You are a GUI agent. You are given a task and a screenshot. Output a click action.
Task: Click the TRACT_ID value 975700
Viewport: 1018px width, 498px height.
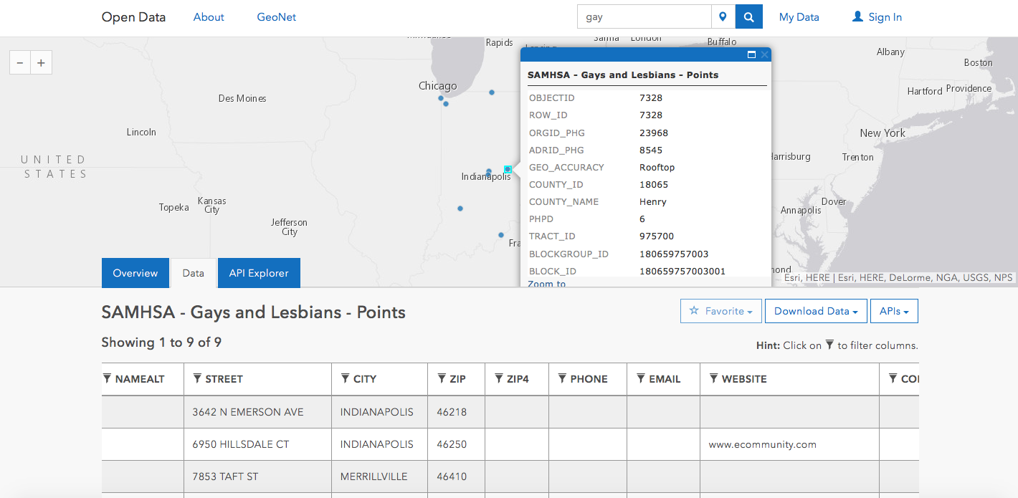pyautogui.click(x=657, y=236)
